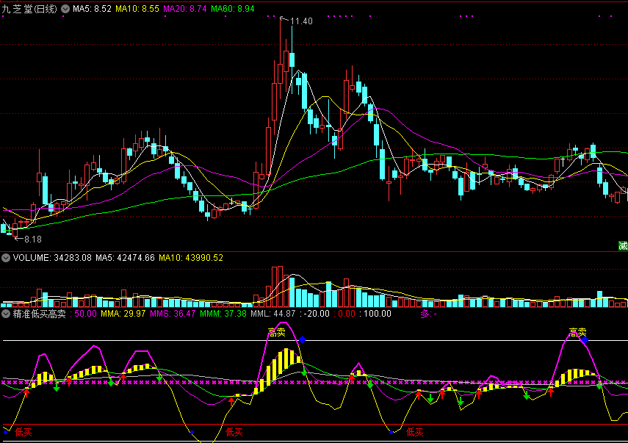Click the MML: 44.87 value
The image size is (628, 443).
(273, 314)
